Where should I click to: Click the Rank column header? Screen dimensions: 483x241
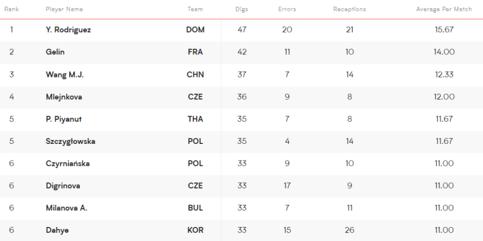11,9
